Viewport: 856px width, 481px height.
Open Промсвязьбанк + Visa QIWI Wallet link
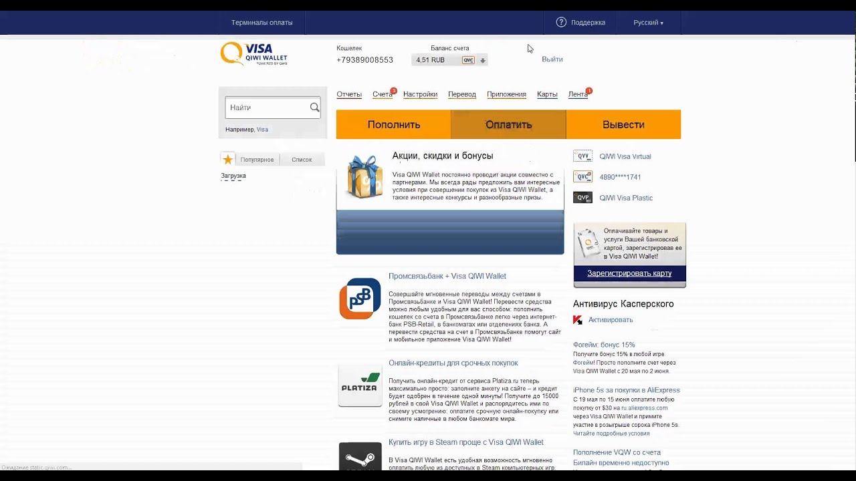[x=447, y=276]
